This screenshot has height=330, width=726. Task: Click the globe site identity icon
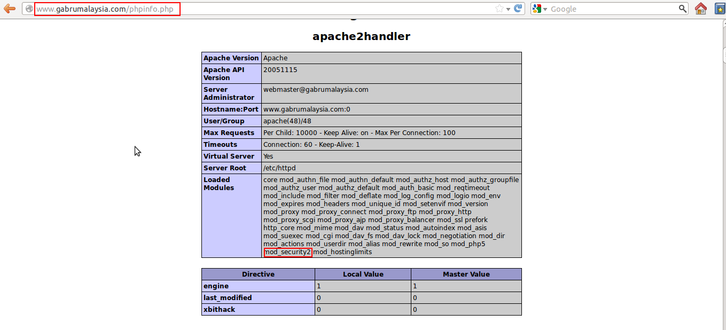(x=29, y=9)
